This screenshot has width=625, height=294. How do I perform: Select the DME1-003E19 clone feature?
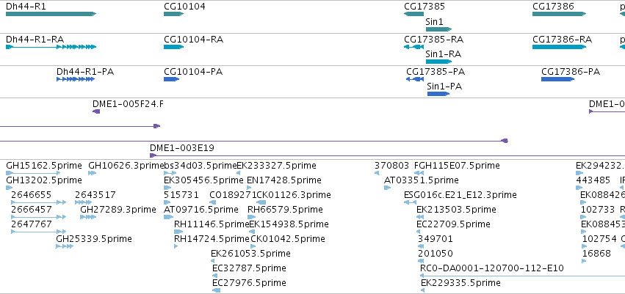point(388,155)
